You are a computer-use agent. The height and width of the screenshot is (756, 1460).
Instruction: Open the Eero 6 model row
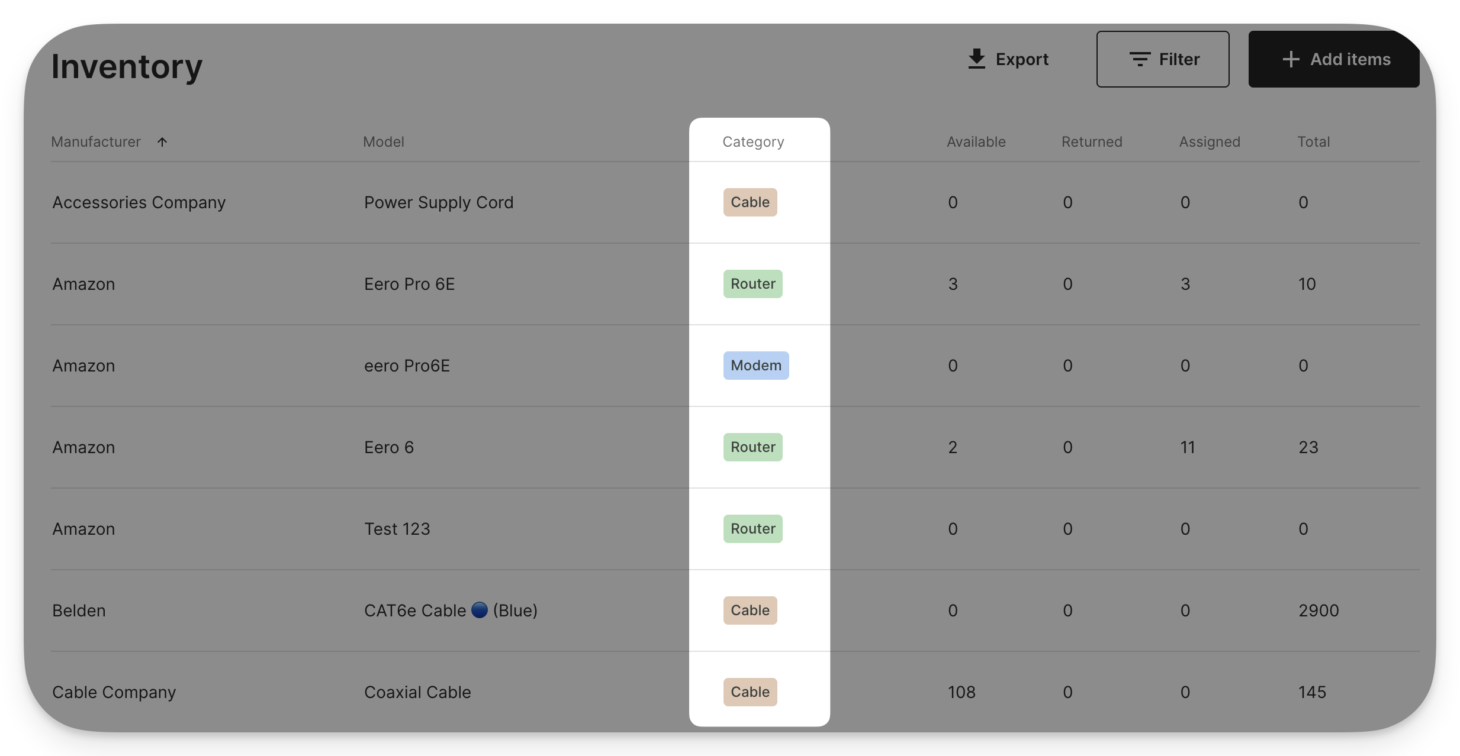click(388, 447)
